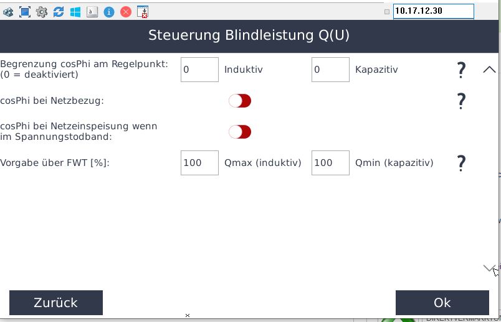Toggle cosPhi bei Netzeinspeisung im Spannungstodband
Viewport: 501px width, 322px height.
[240, 132]
